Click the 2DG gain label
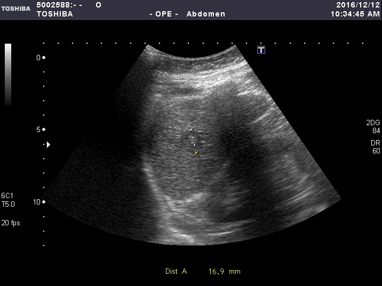The image size is (382, 286). (373, 122)
